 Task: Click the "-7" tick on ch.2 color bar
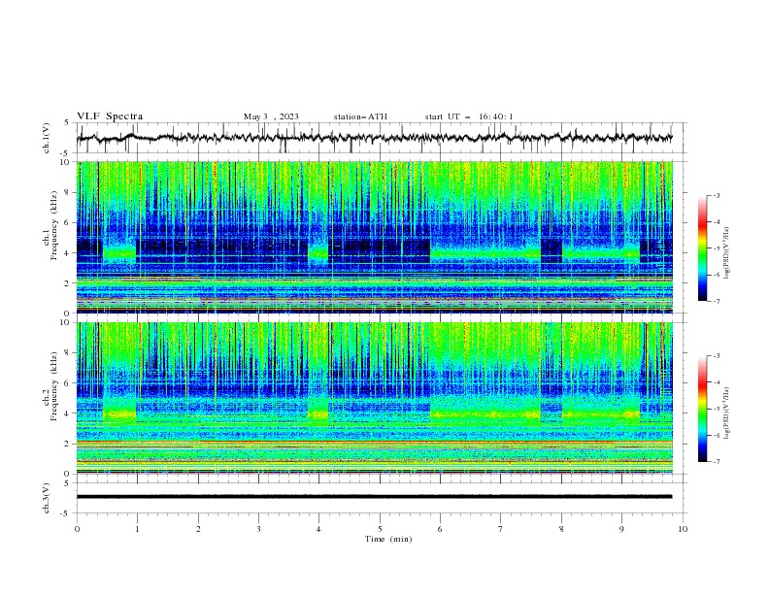point(717,461)
